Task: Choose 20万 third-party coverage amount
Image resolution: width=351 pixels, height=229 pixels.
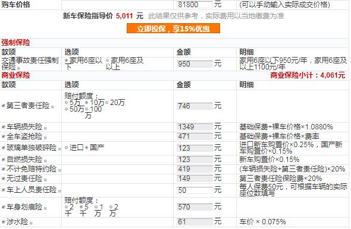Action: click(x=106, y=103)
